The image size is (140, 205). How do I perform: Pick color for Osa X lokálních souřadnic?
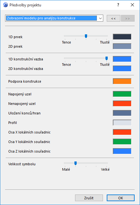coord(122,132)
